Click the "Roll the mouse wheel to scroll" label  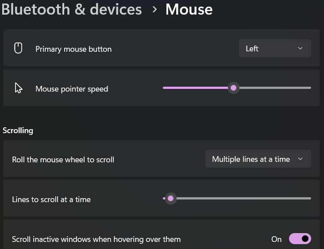pyautogui.click(x=63, y=160)
